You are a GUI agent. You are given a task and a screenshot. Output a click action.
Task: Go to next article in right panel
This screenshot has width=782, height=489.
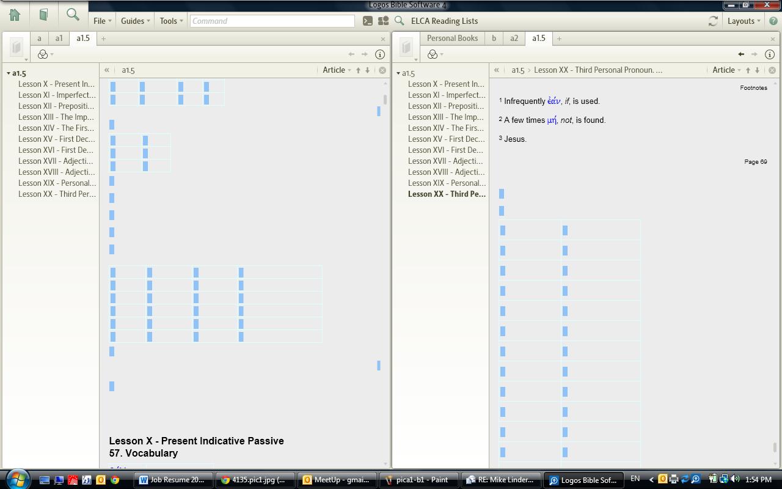(757, 70)
